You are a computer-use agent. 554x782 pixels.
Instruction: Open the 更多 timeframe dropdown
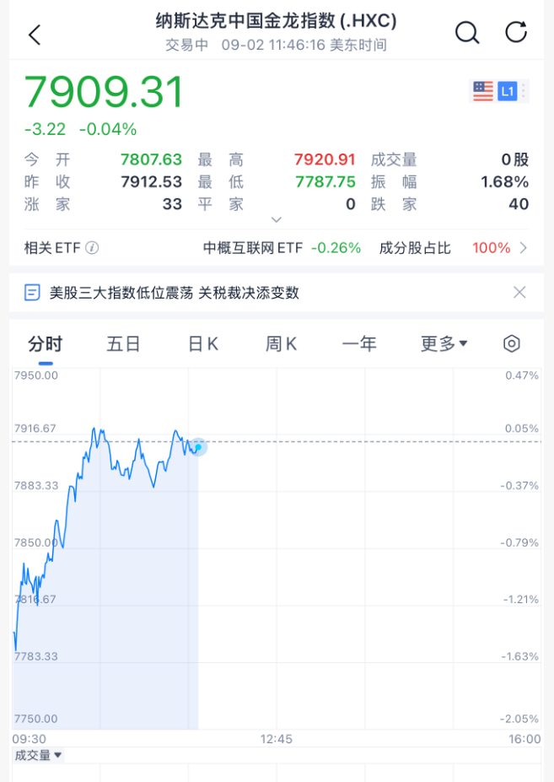pos(444,343)
